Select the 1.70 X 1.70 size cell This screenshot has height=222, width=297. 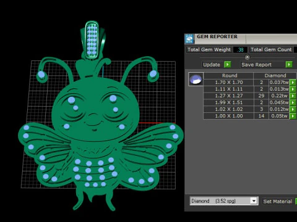point(229,83)
